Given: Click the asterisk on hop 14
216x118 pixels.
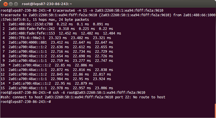Looking at the screenshot, I should coord(10,83).
